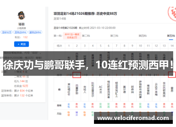The image size is (176, 127).
Task: Click 足球单场 累计 834 个红单
Action: pos(17,91)
